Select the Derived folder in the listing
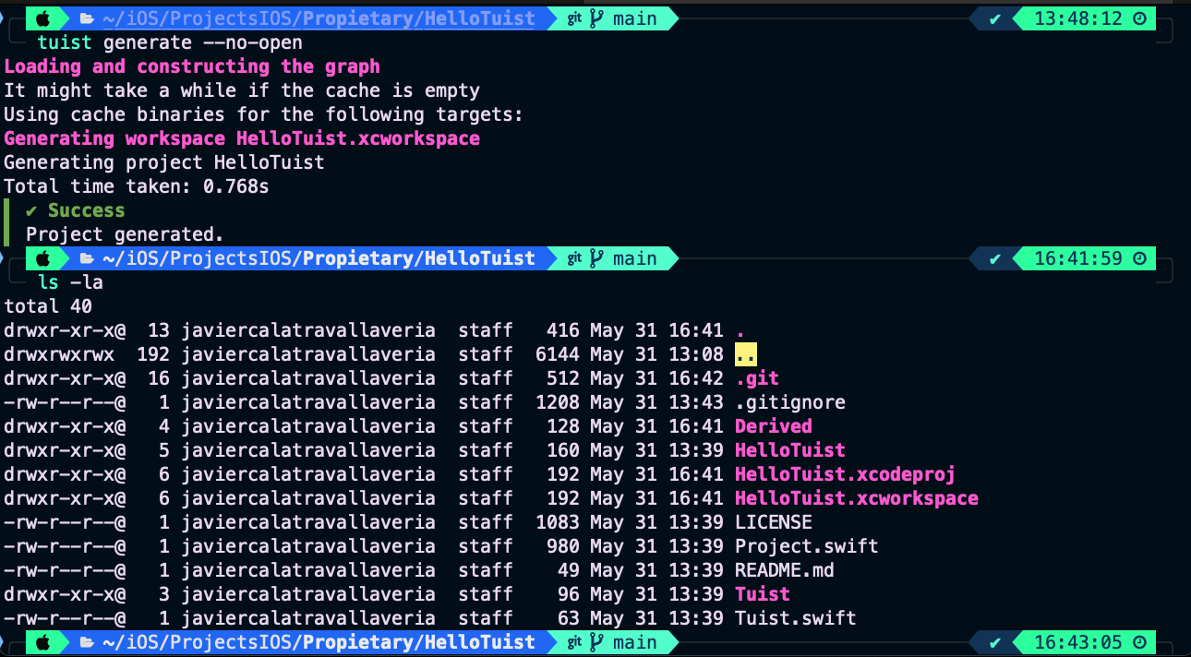 coord(773,426)
